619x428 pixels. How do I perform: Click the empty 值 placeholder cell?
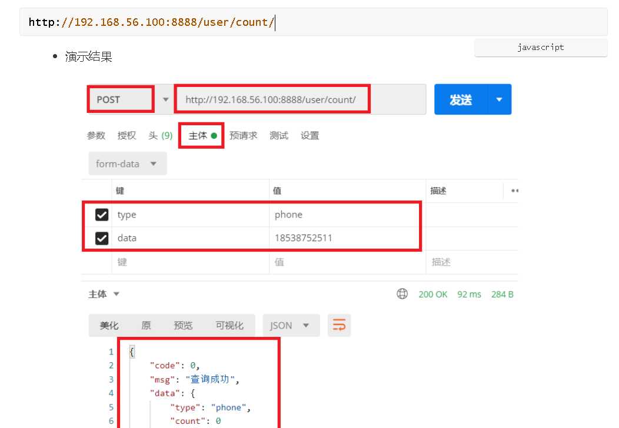point(347,262)
